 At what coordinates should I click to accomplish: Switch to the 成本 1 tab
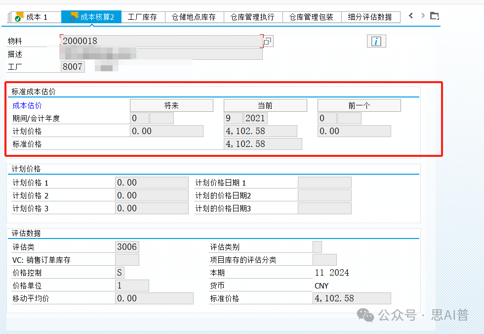coord(33,17)
